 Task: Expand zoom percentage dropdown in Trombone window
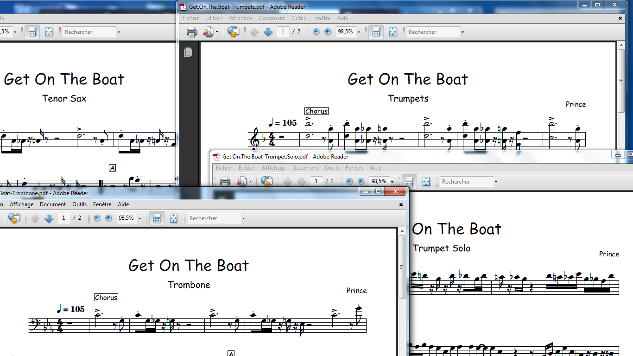tap(139, 218)
